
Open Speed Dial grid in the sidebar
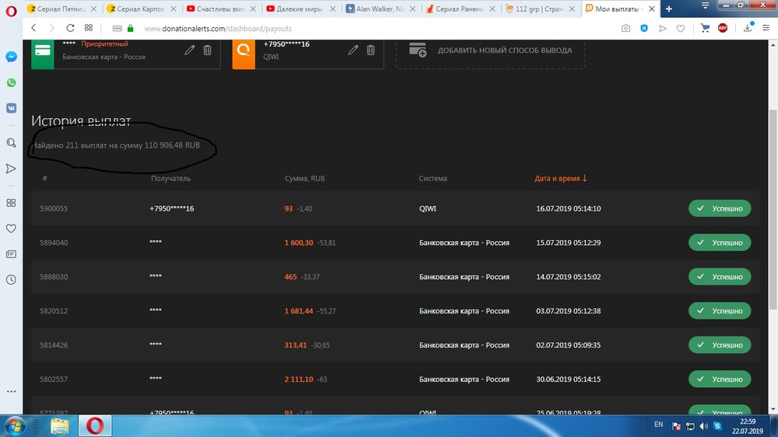pos(12,203)
